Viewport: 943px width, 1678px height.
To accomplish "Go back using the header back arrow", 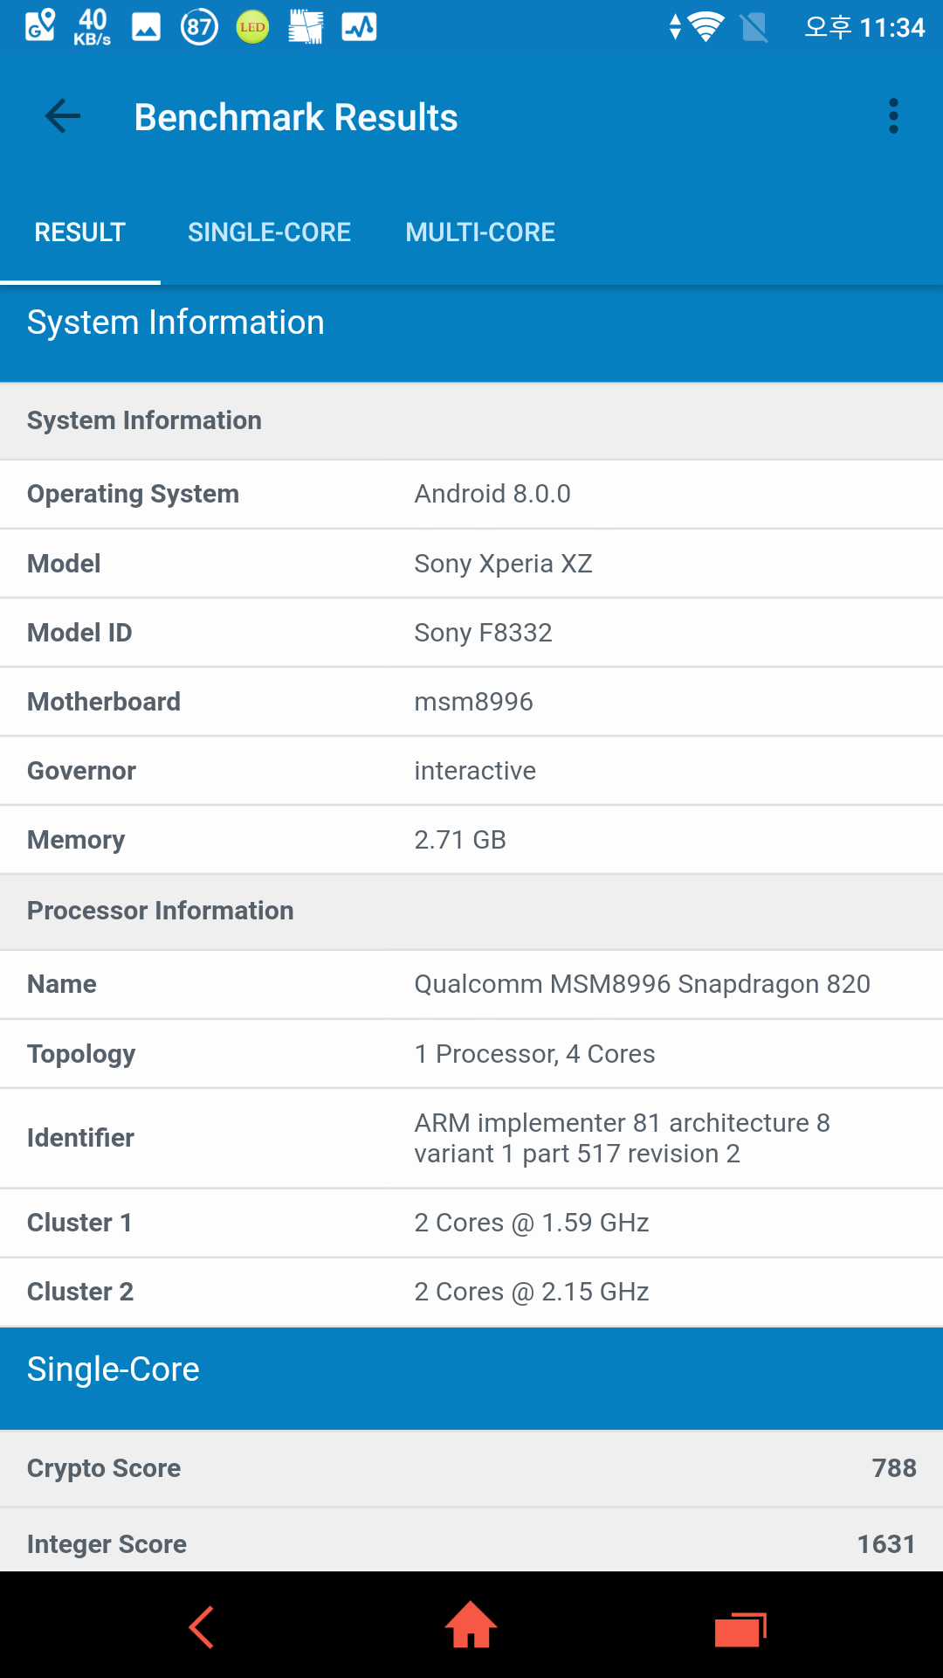I will (63, 116).
